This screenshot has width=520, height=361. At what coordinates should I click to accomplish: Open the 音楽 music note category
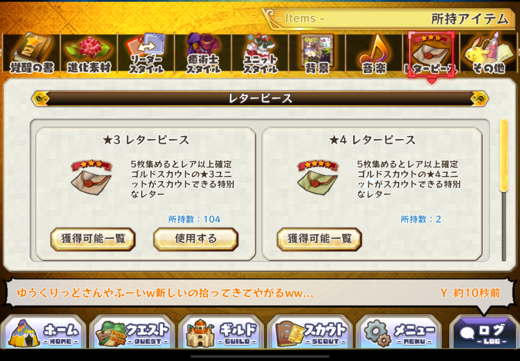pos(374,53)
